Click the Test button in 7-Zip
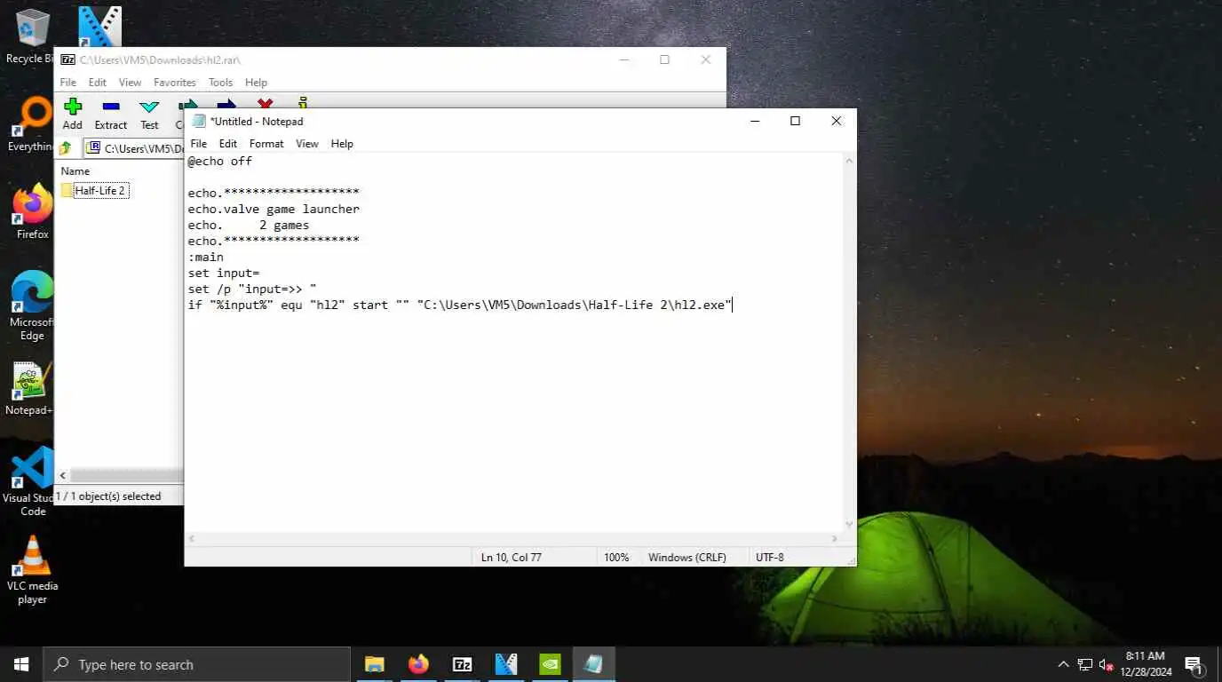Image resolution: width=1222 pixels, height=682 pixels. (x=149, y=114)
